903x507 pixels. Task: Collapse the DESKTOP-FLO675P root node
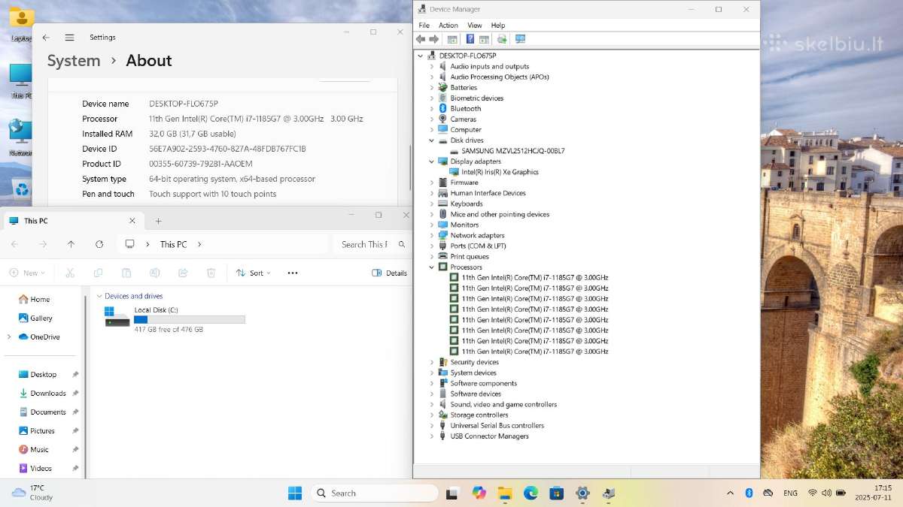tap(421, 56)
